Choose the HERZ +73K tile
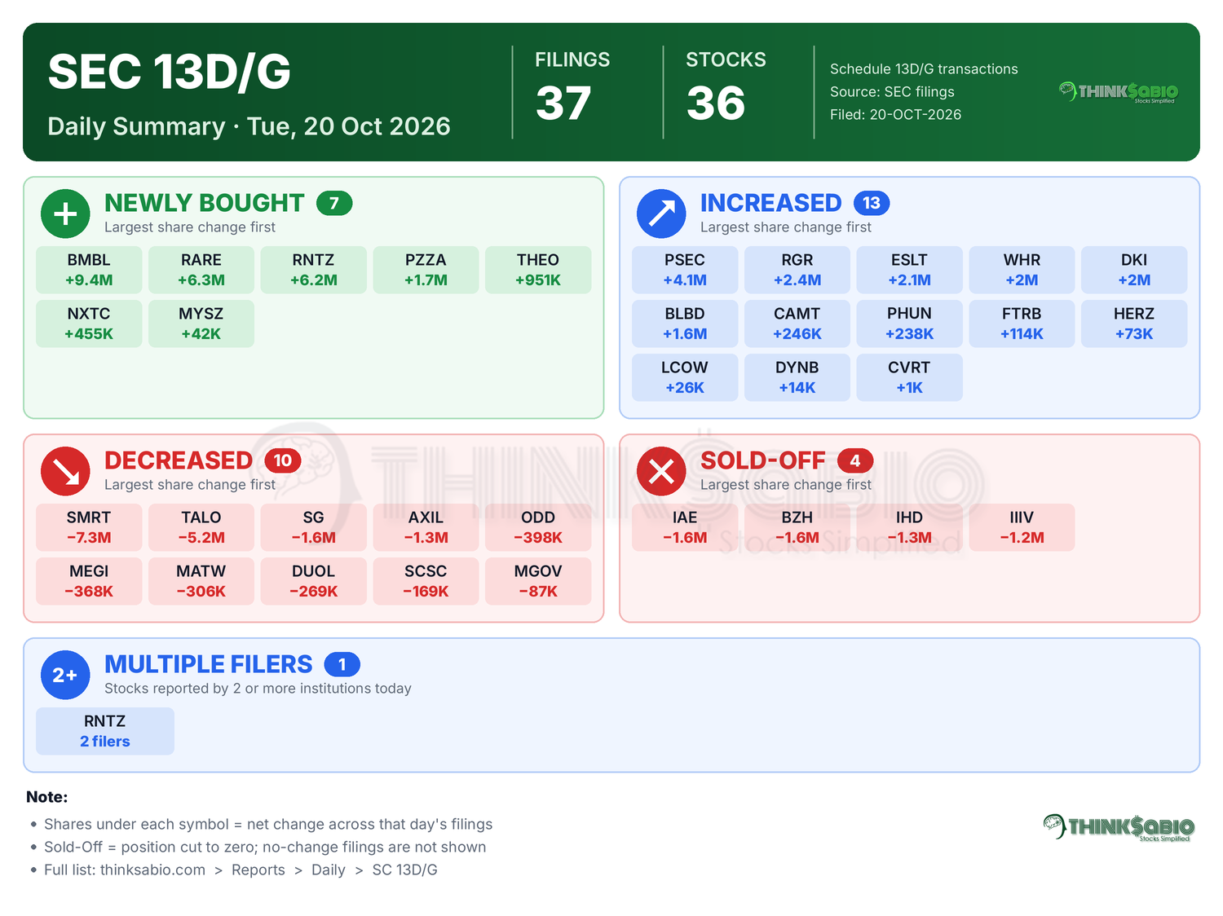 (1134, 324)
